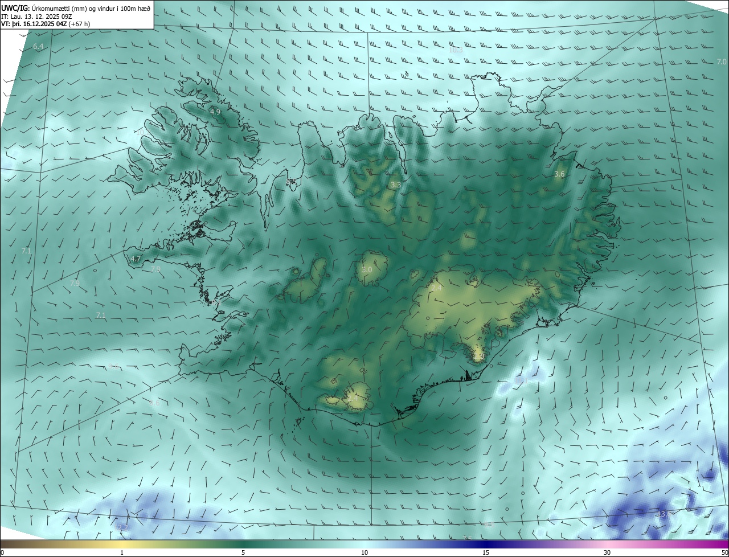729x557 pixels.
Task: Click the 'IT: Lau. 13. 12. 2025 09Z' line
Action: [x=35, y=17]
